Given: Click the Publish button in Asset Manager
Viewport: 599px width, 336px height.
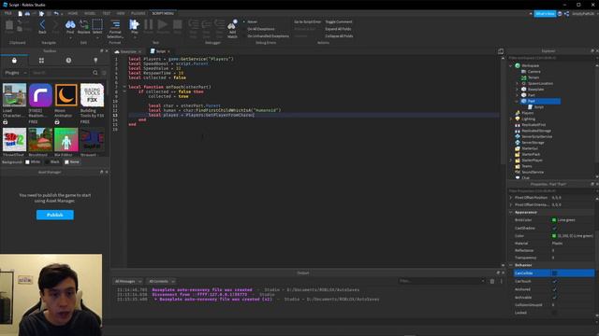Looking at the screenshot, I should point(55,215).
